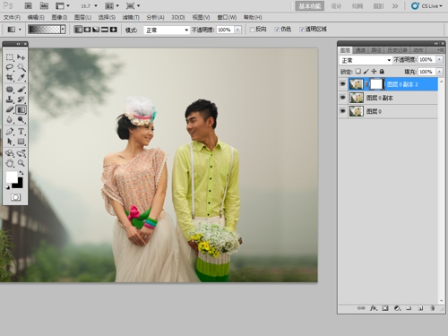
Task: Reset default foreground and background colors
Action: coord(7,187)
